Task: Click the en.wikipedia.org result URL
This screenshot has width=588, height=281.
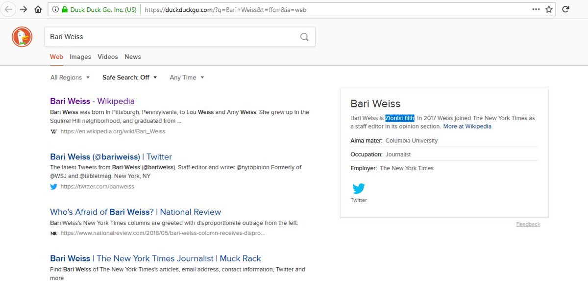Action: [113, 131]
